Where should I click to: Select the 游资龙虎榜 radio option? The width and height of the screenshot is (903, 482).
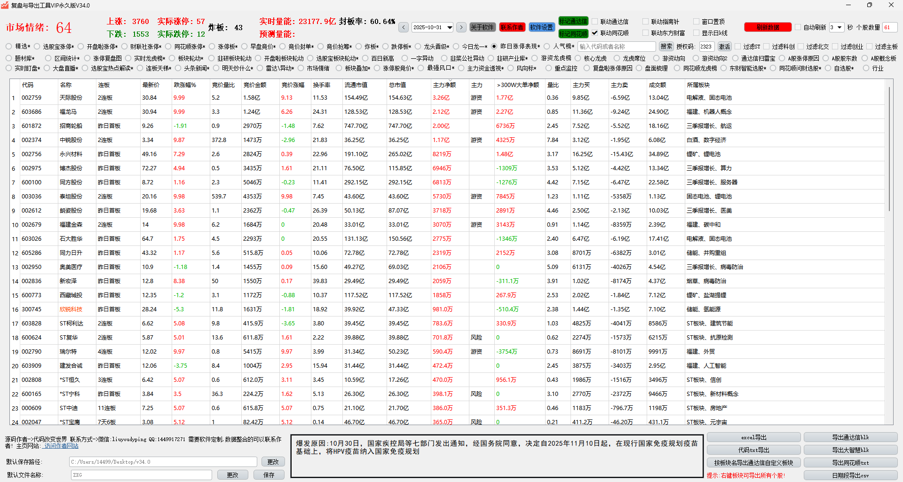coord(535,58)
